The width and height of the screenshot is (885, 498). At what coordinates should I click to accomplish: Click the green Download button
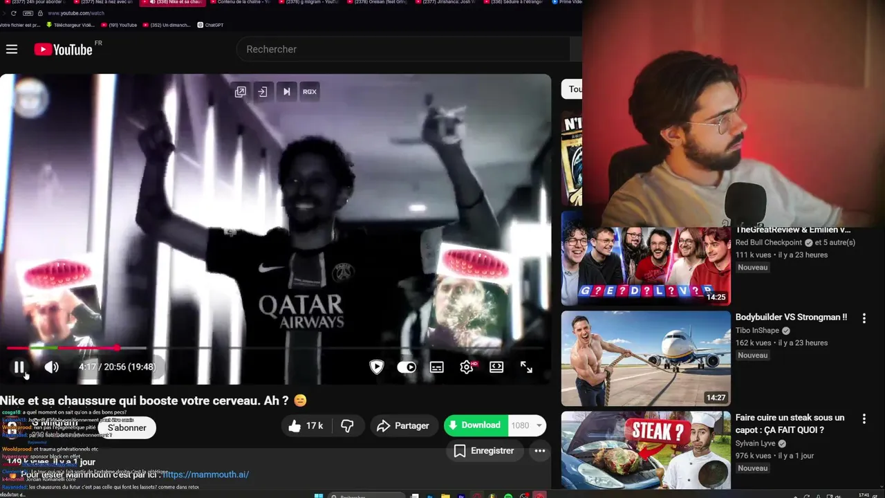(476, 425)
